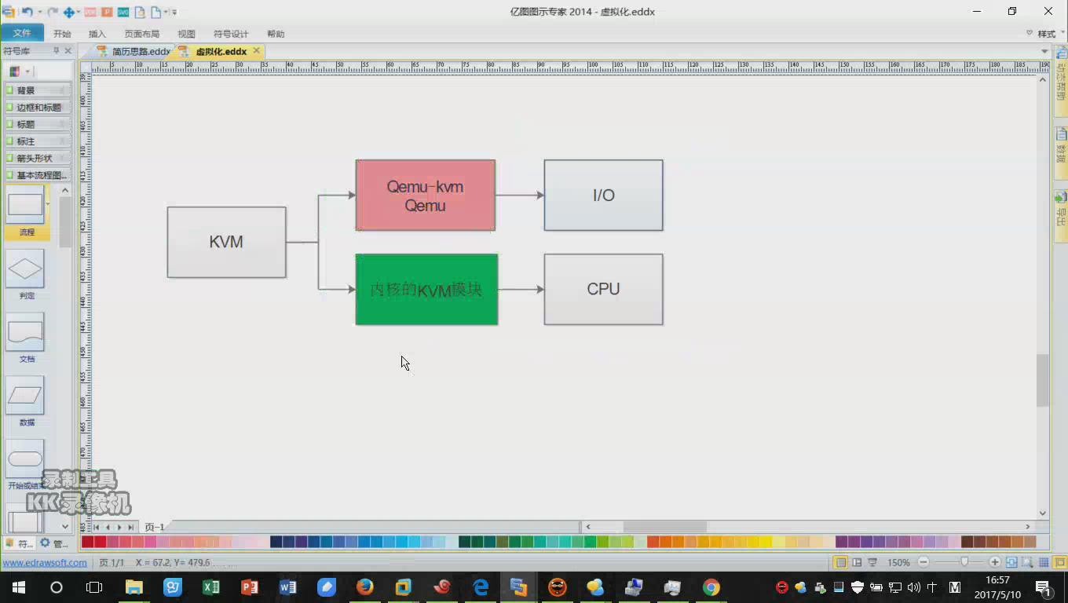This screenshot has height=603, width=1068.
Task: Close the 虚拟化.eddx document tab
Action: 256,51
